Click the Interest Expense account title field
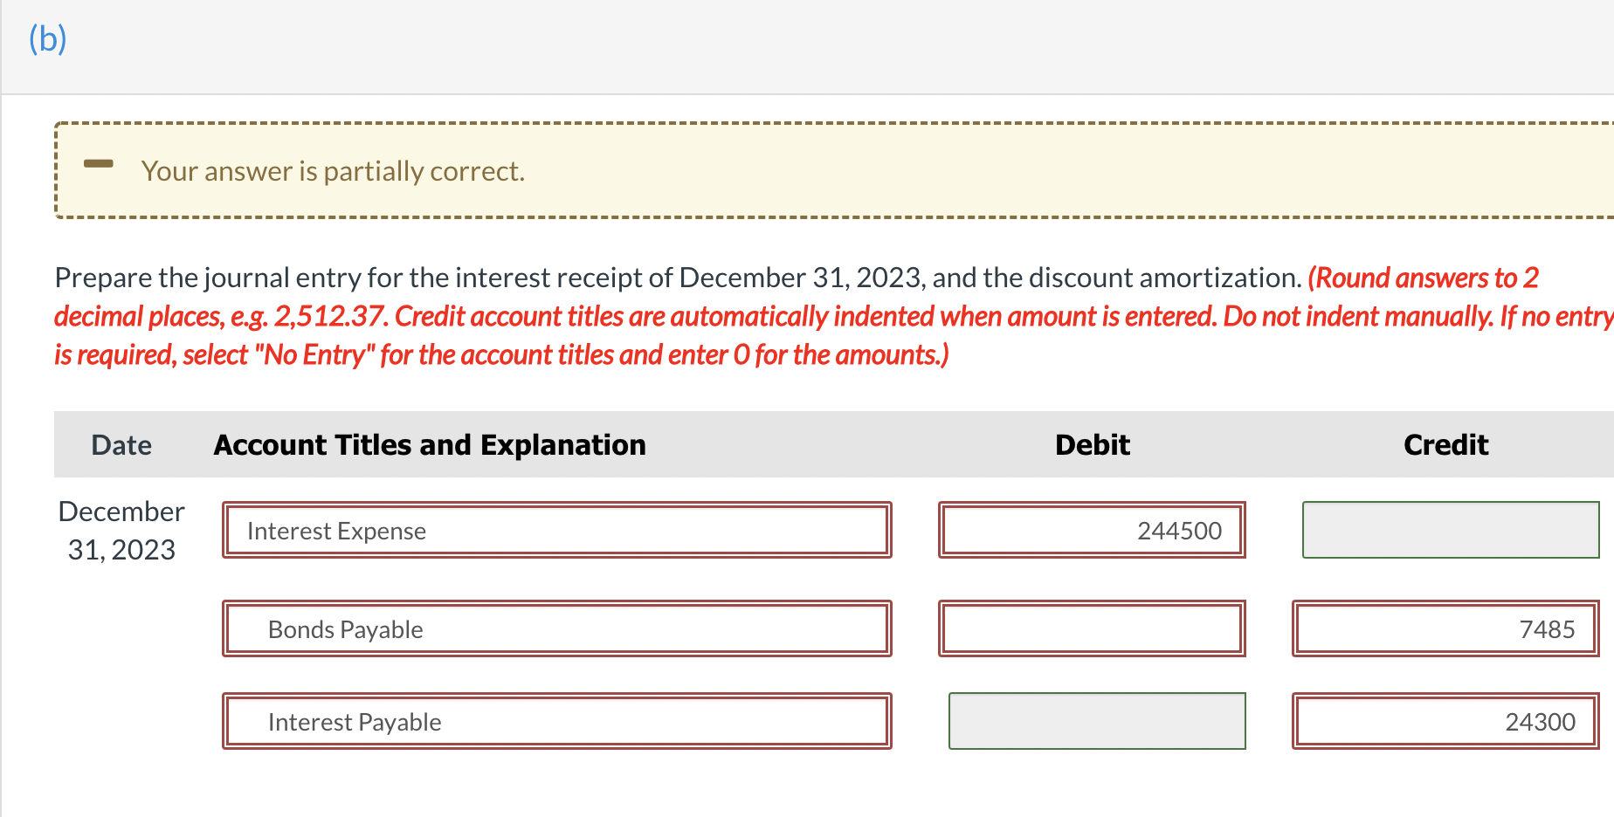Screen dimensions: 1614x817 point(556,530)
